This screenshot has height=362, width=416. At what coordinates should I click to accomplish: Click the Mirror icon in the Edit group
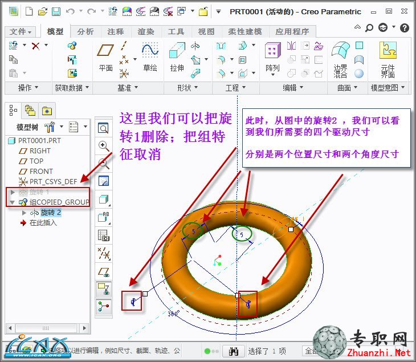pyautogui.click(x=291, y=46)
